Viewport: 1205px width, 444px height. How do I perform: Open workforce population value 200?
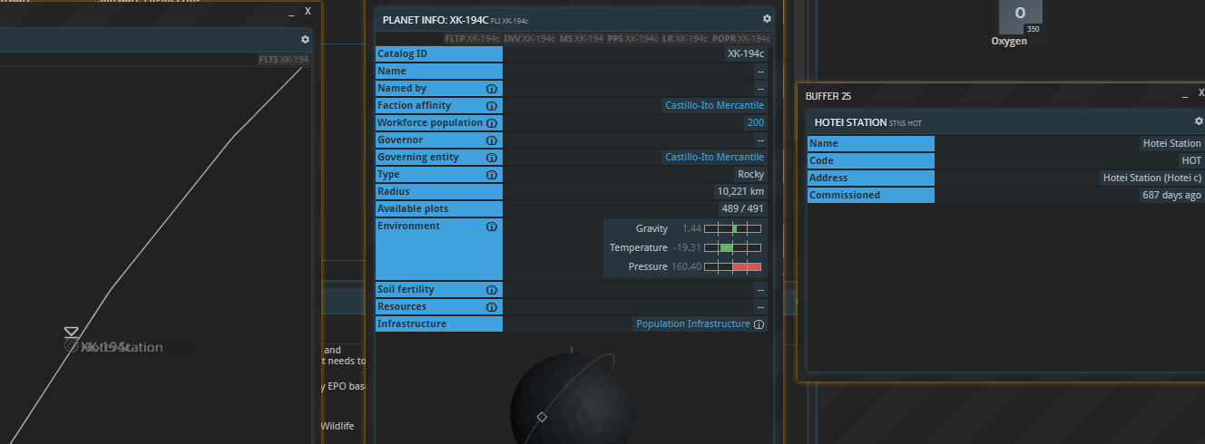click(x=756, y=123)
